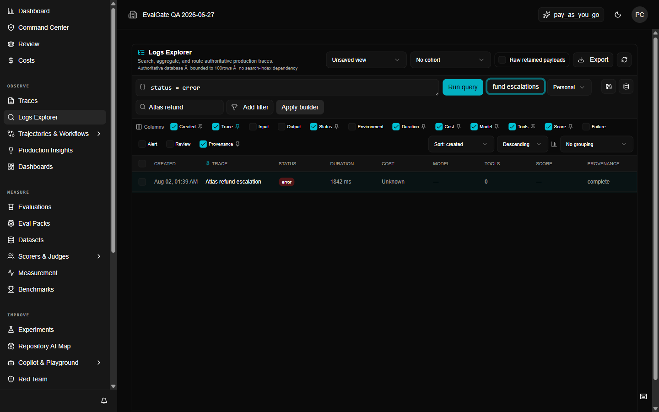Image resolution: width=659 pixels, height=412 pixels.
Task: Check the Raw retained payloads box
Action: 502,60
